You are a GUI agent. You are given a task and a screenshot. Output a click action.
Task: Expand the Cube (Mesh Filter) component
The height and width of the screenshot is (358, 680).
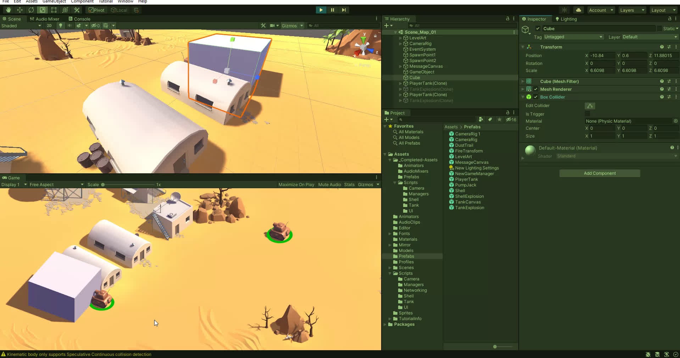coord(523,82)
